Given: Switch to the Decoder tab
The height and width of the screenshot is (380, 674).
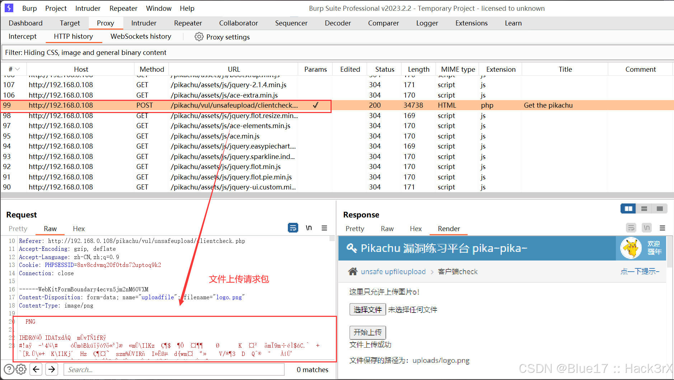Looking at the screenshot, I should pos(338,23).
